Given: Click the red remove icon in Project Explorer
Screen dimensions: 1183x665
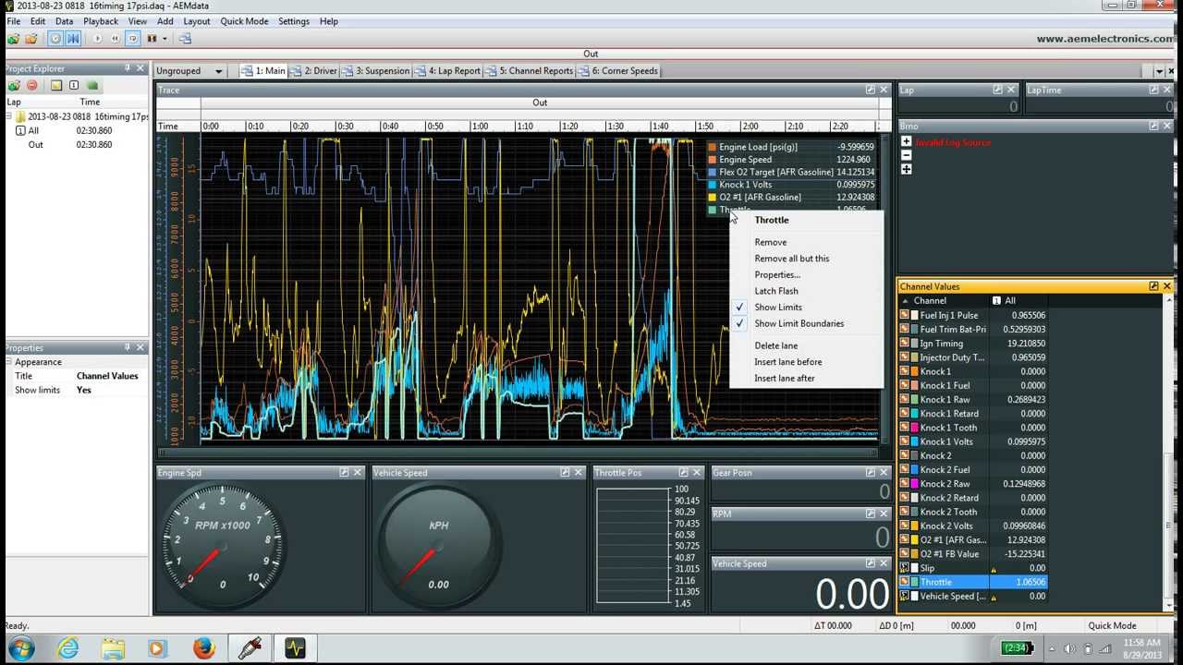Looking at the screenshot, I should pos(31,86).
